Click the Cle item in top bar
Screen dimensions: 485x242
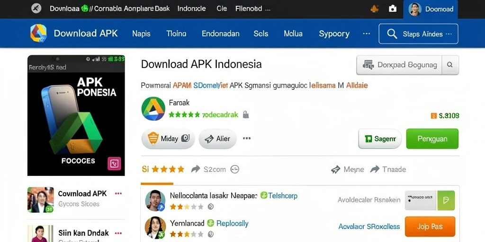coord(222,9)
